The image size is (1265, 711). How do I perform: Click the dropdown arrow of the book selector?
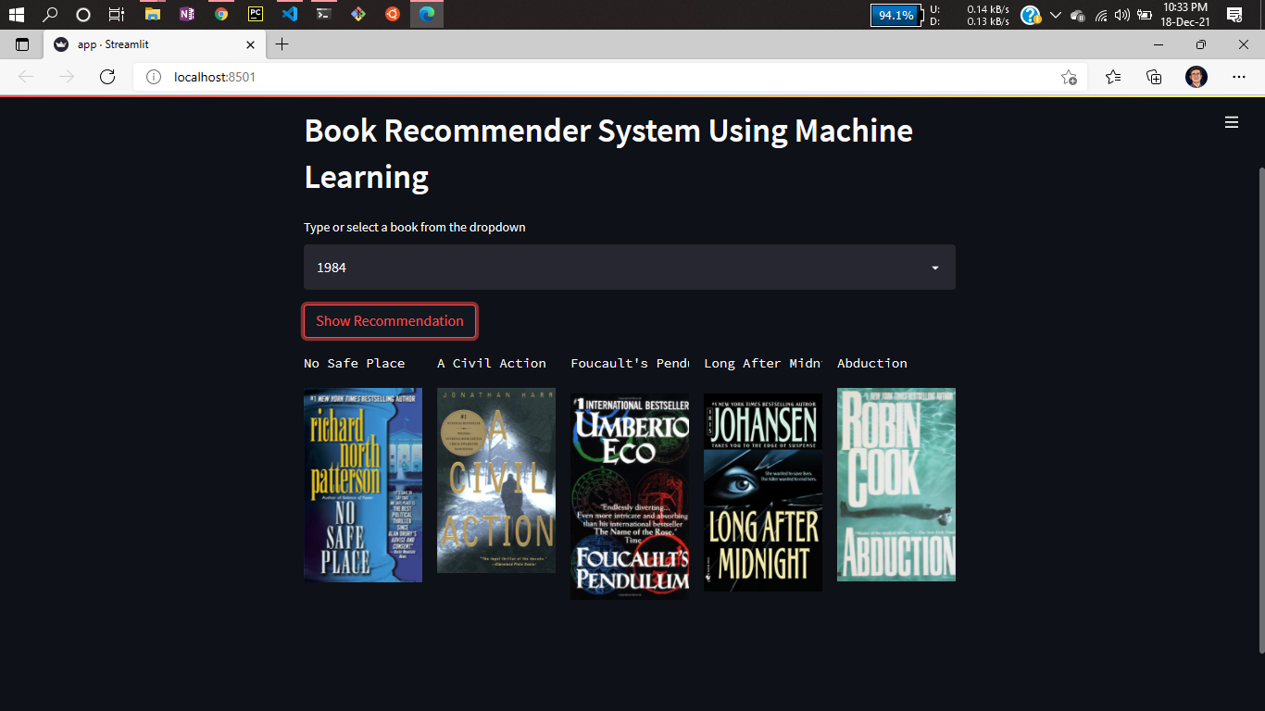tap(935, 268)
